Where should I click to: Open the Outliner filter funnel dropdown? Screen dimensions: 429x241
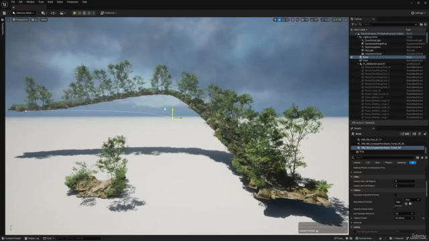(354, 24)
